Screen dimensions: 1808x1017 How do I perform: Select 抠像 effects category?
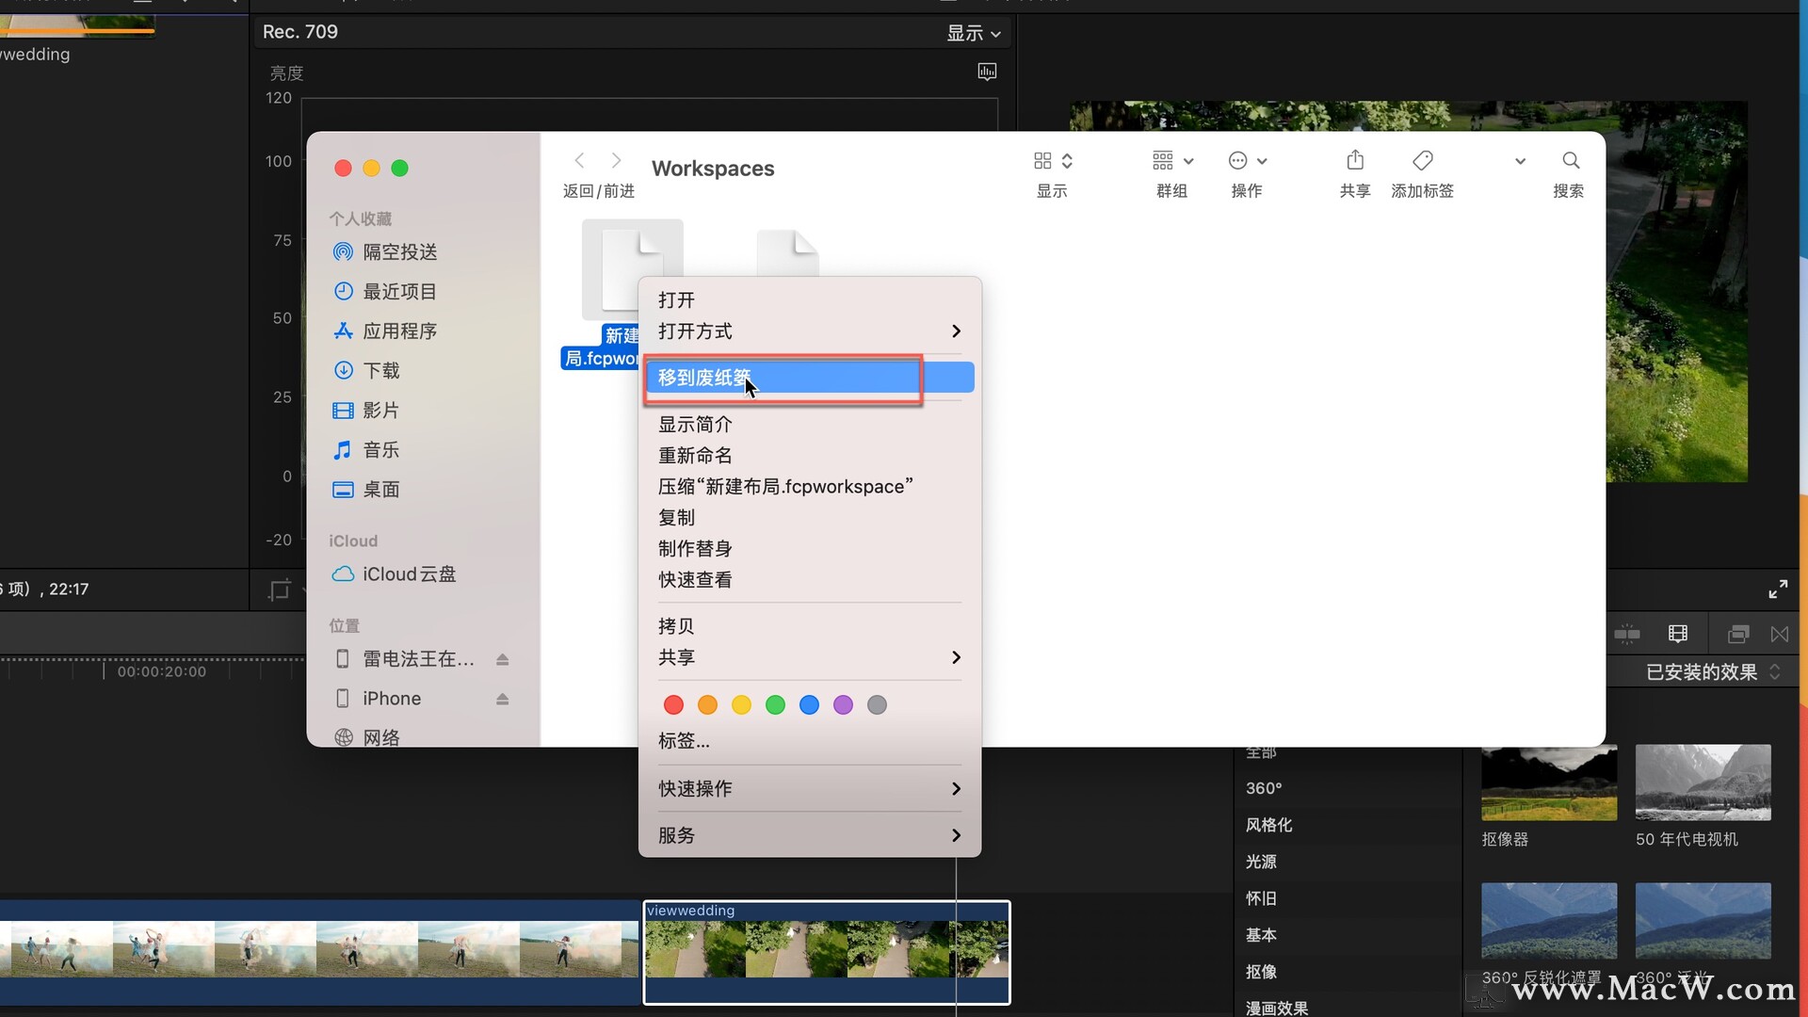point(1261,972)
